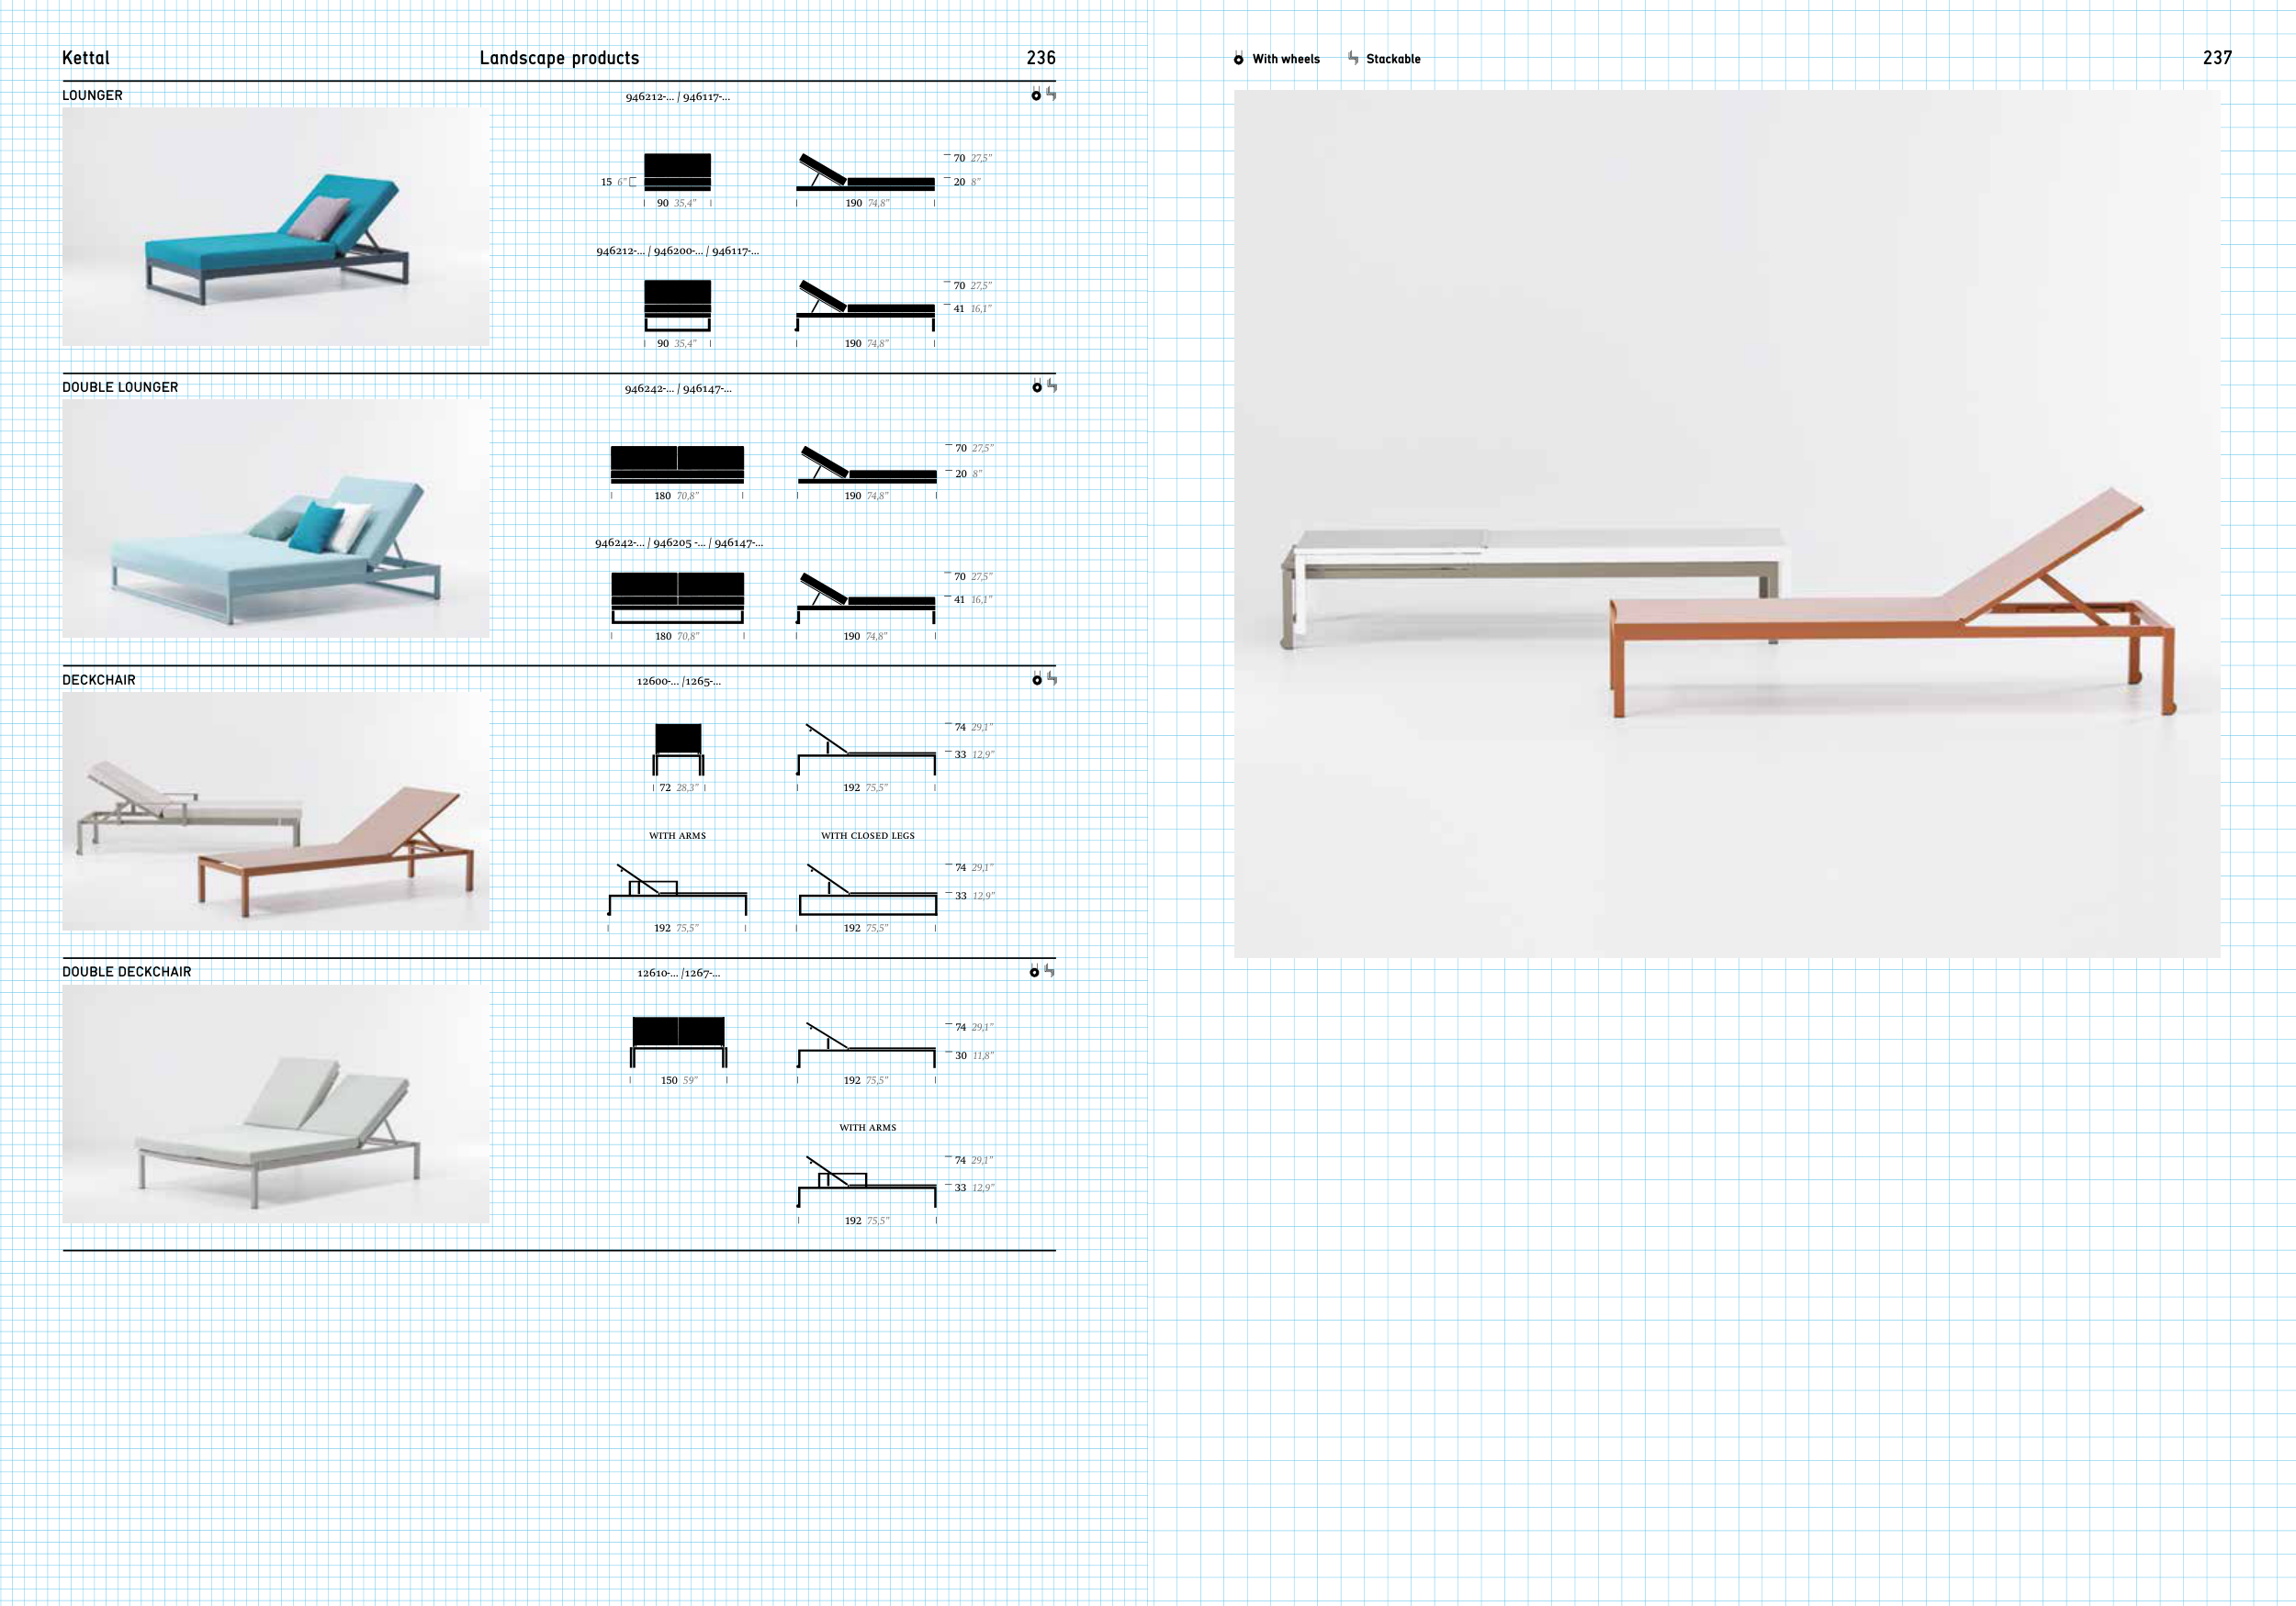The width and height of the screenshot is (2296, 1606).
Task: Open the turquoise Lounger product photo
Action: [276, 227]
